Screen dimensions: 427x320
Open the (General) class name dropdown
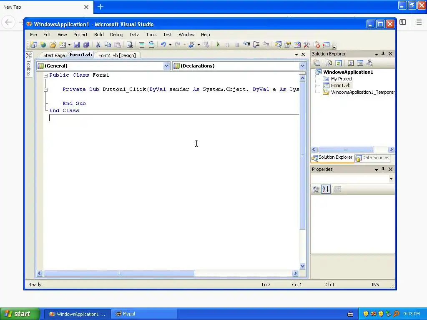[166, 66]
